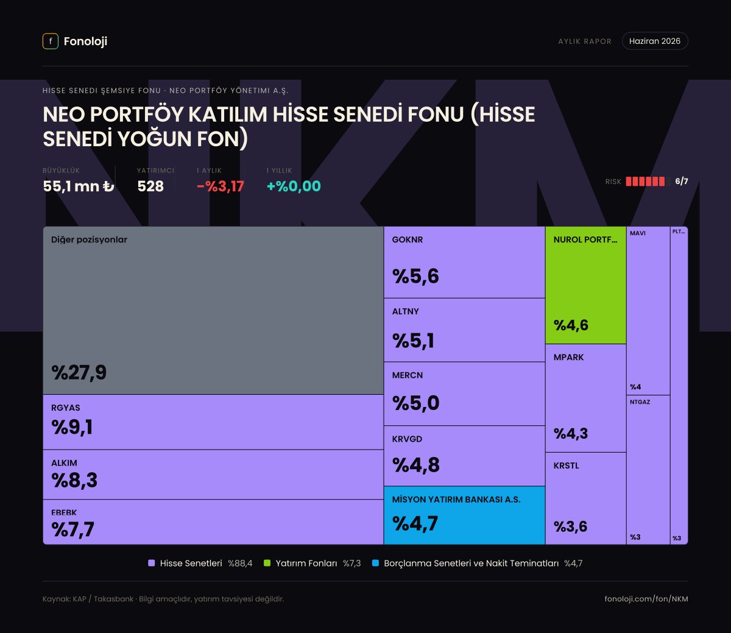
Task: Click the 1 YILLIK label
Action: point(280,171)
